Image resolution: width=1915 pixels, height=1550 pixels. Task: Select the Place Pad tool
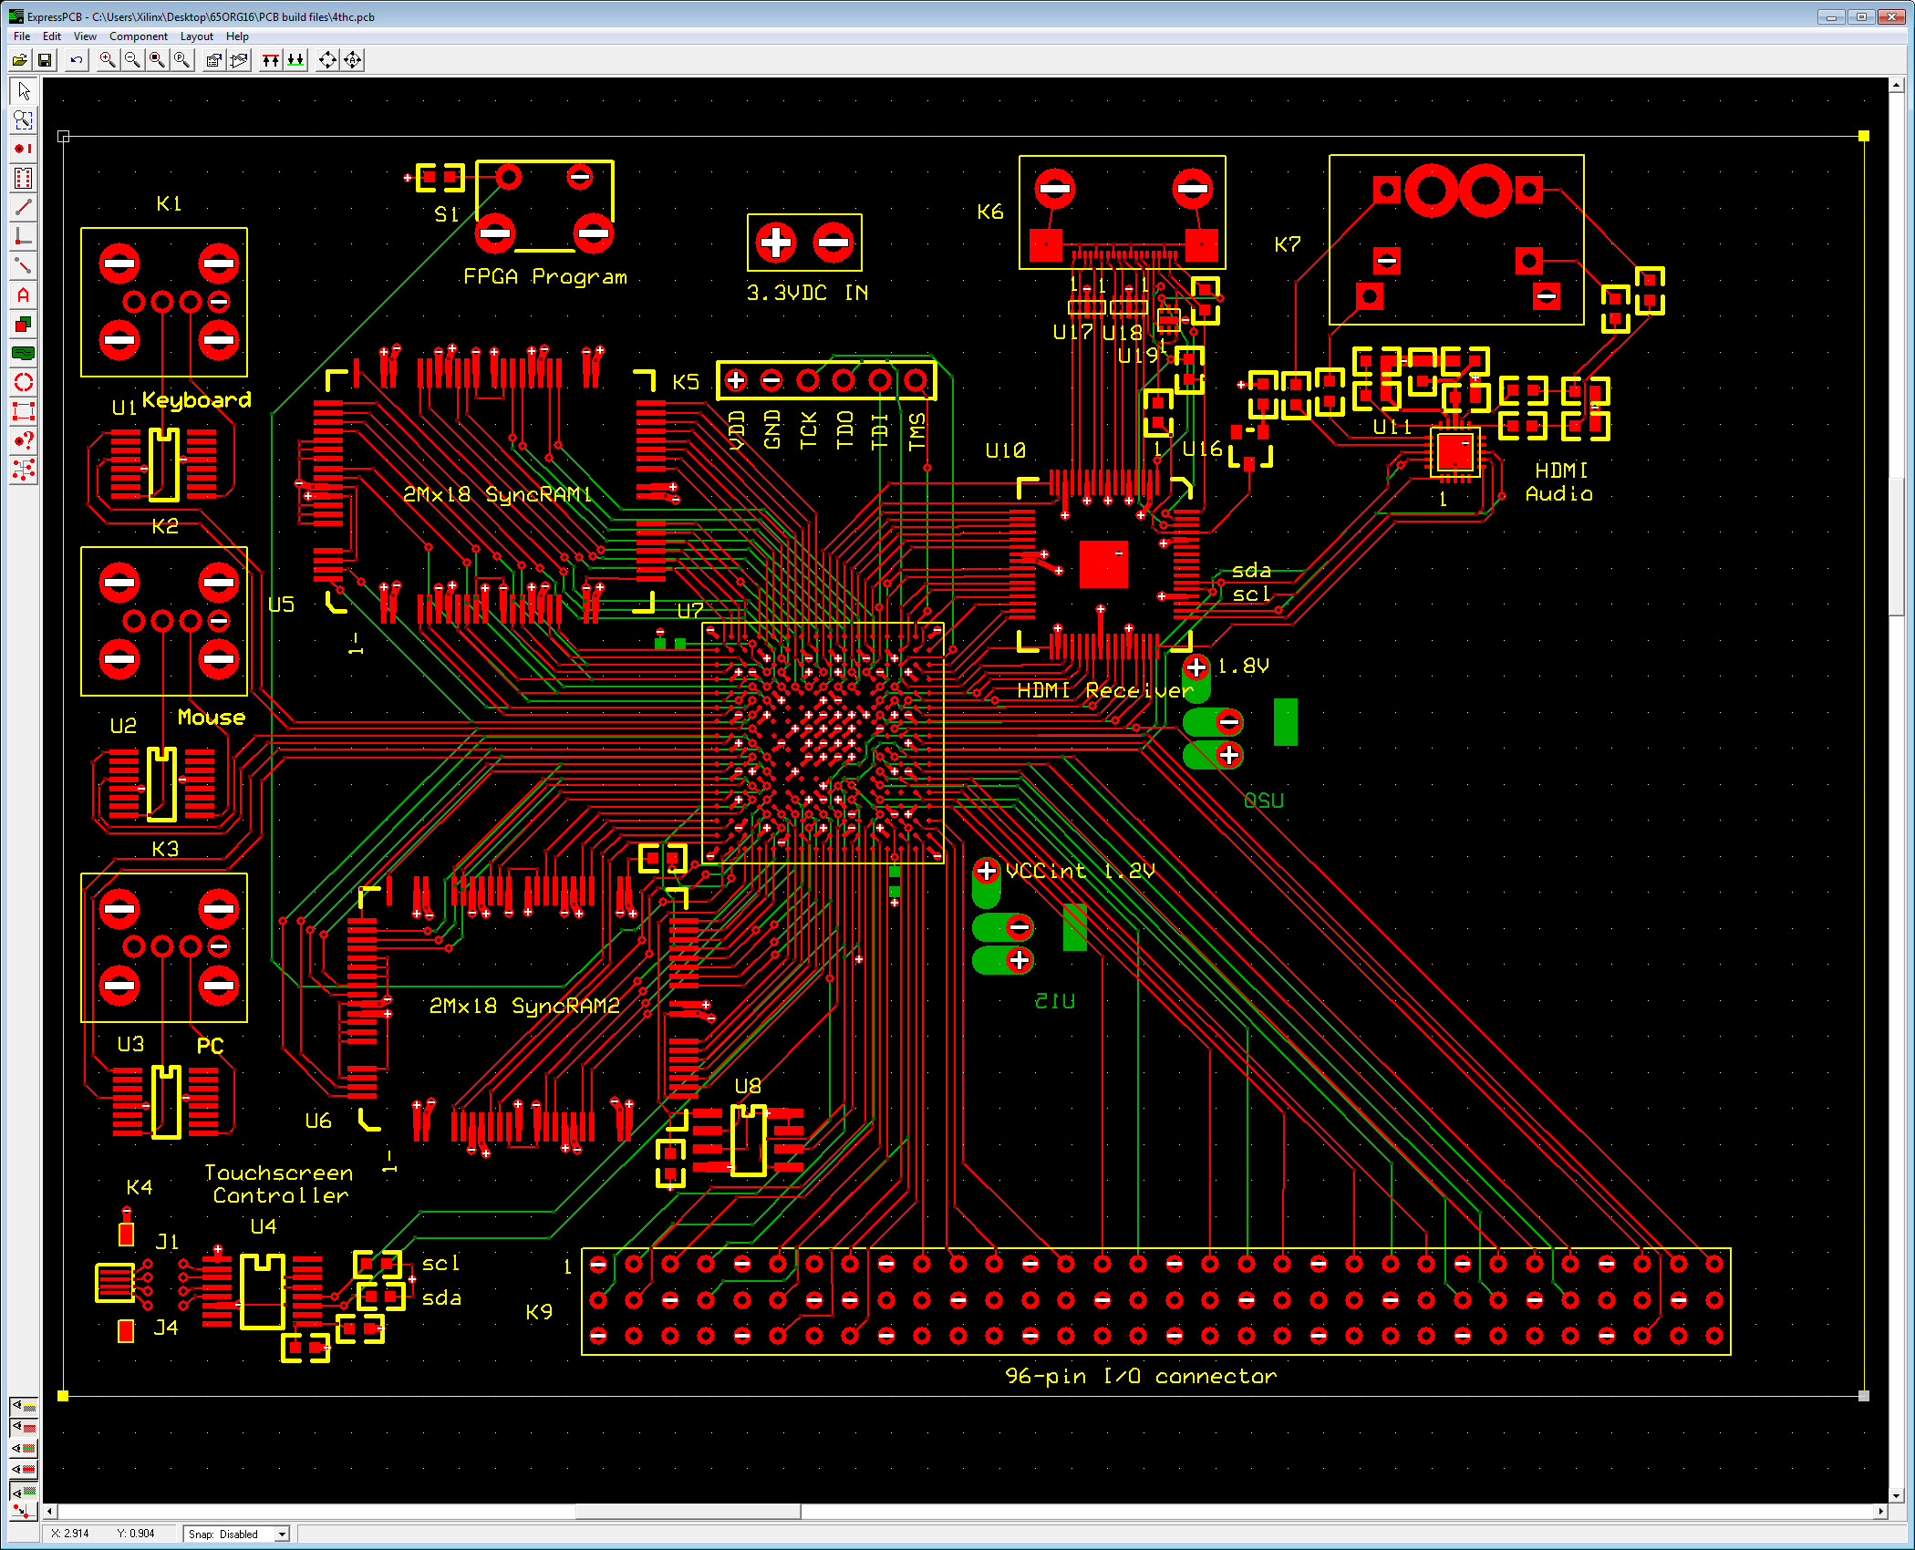[x=24, y=149]
